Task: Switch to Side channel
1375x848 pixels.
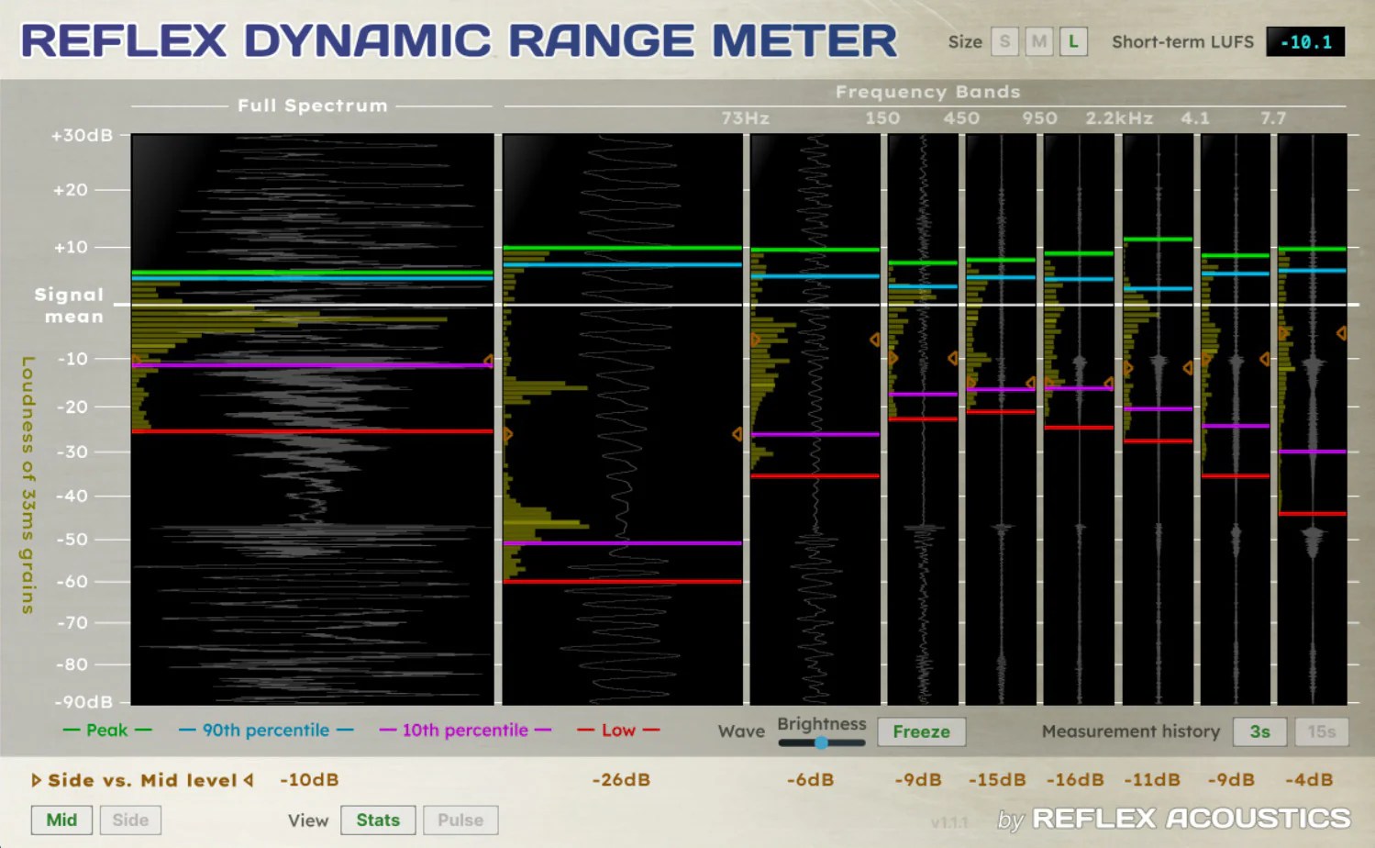Action: point(130,820)
